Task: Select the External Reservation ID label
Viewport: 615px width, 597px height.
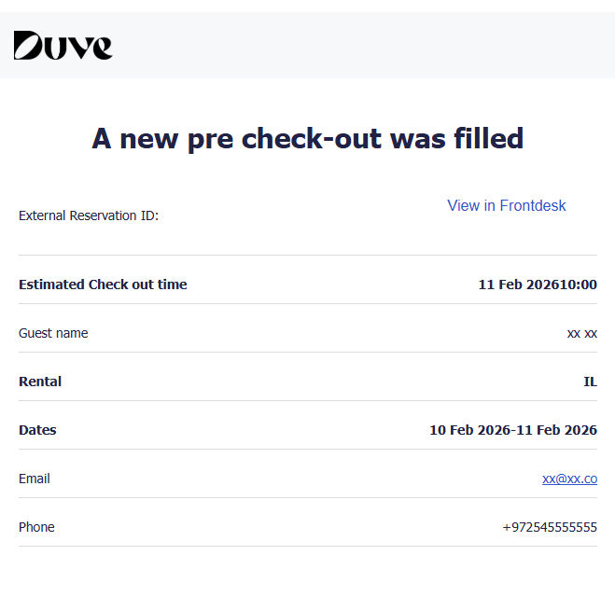Action: tap(89, 215)
